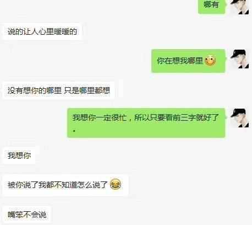Tap the text 被你说了我都不知道怎么说了
Image resolution: width=252 pixels, height=225 pixels.
(57, 185)
